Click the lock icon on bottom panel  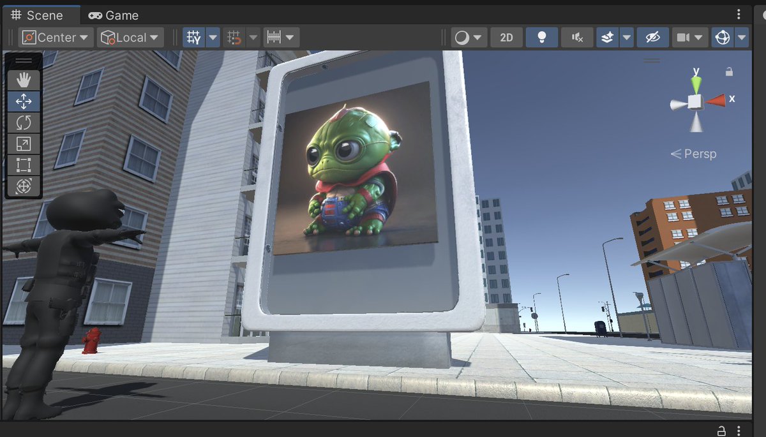[721, 430]
